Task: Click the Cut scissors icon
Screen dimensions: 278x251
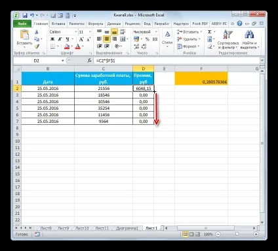Action: (37, 32)
